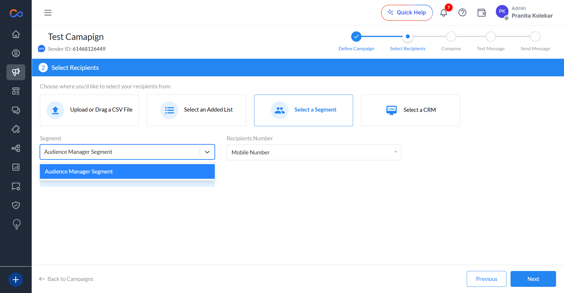The width and height of the screenshot is (564, 293).
Task: Click the help question mark icon
Action: click(x=462, y=13)
